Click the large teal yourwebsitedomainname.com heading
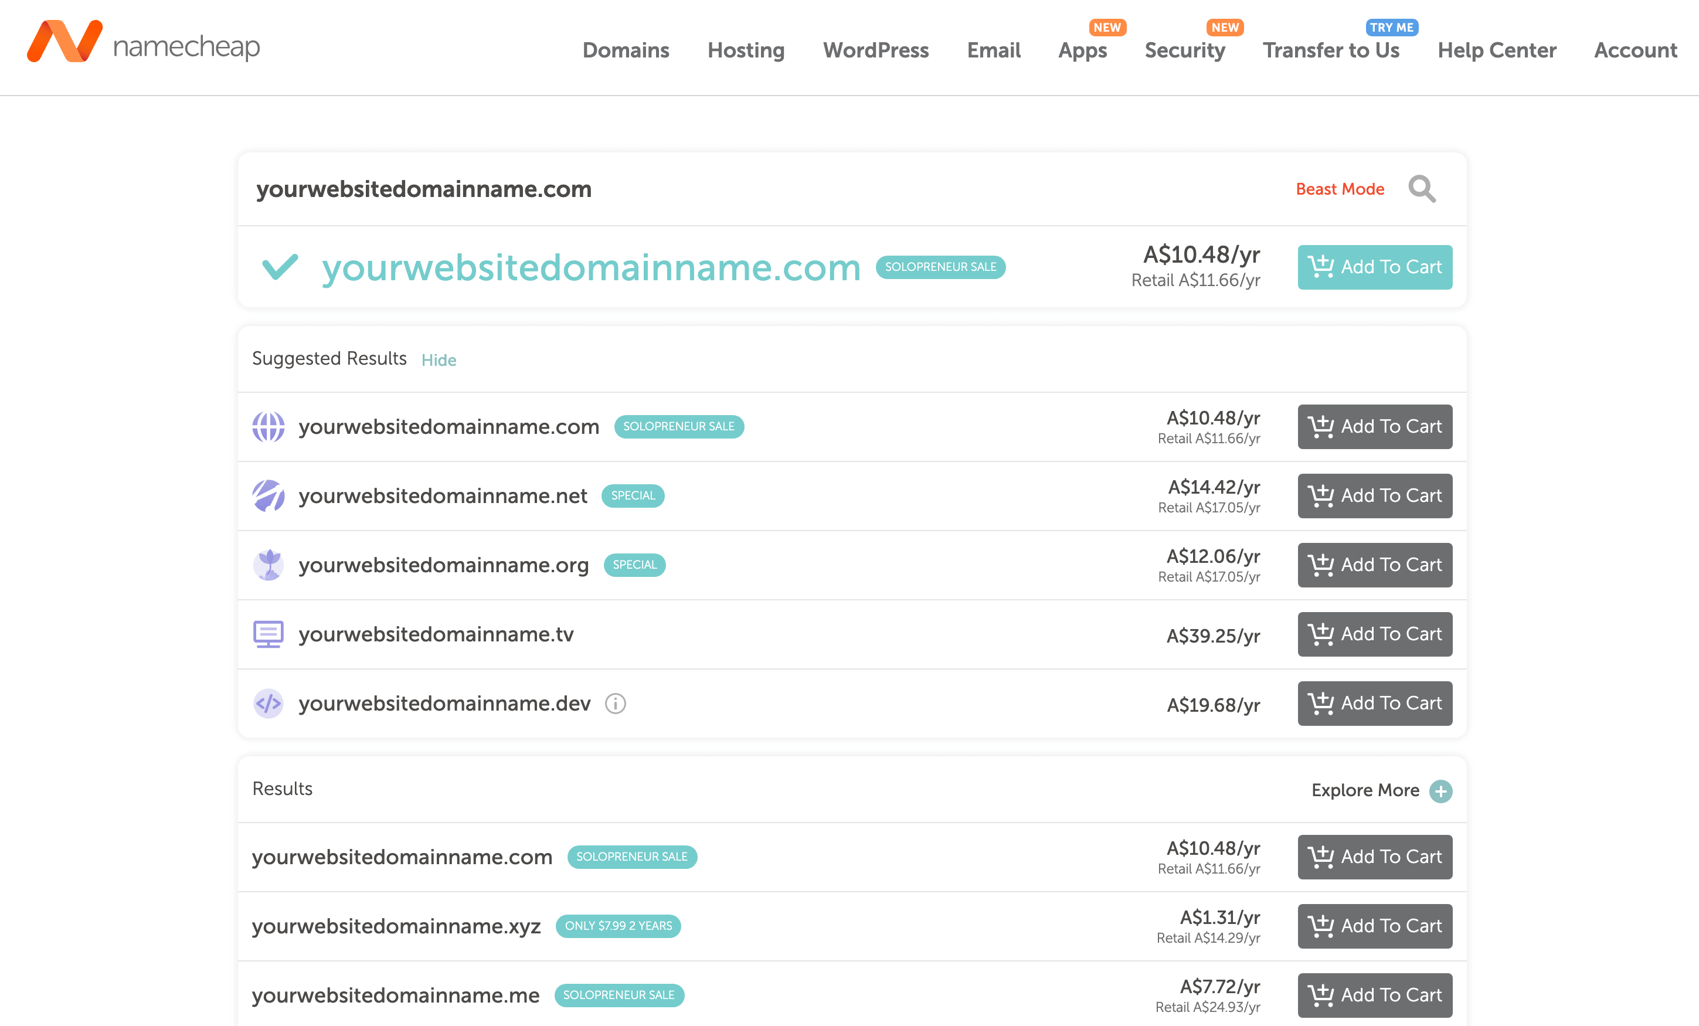The image size is (1699, 1026). [591, 267]
